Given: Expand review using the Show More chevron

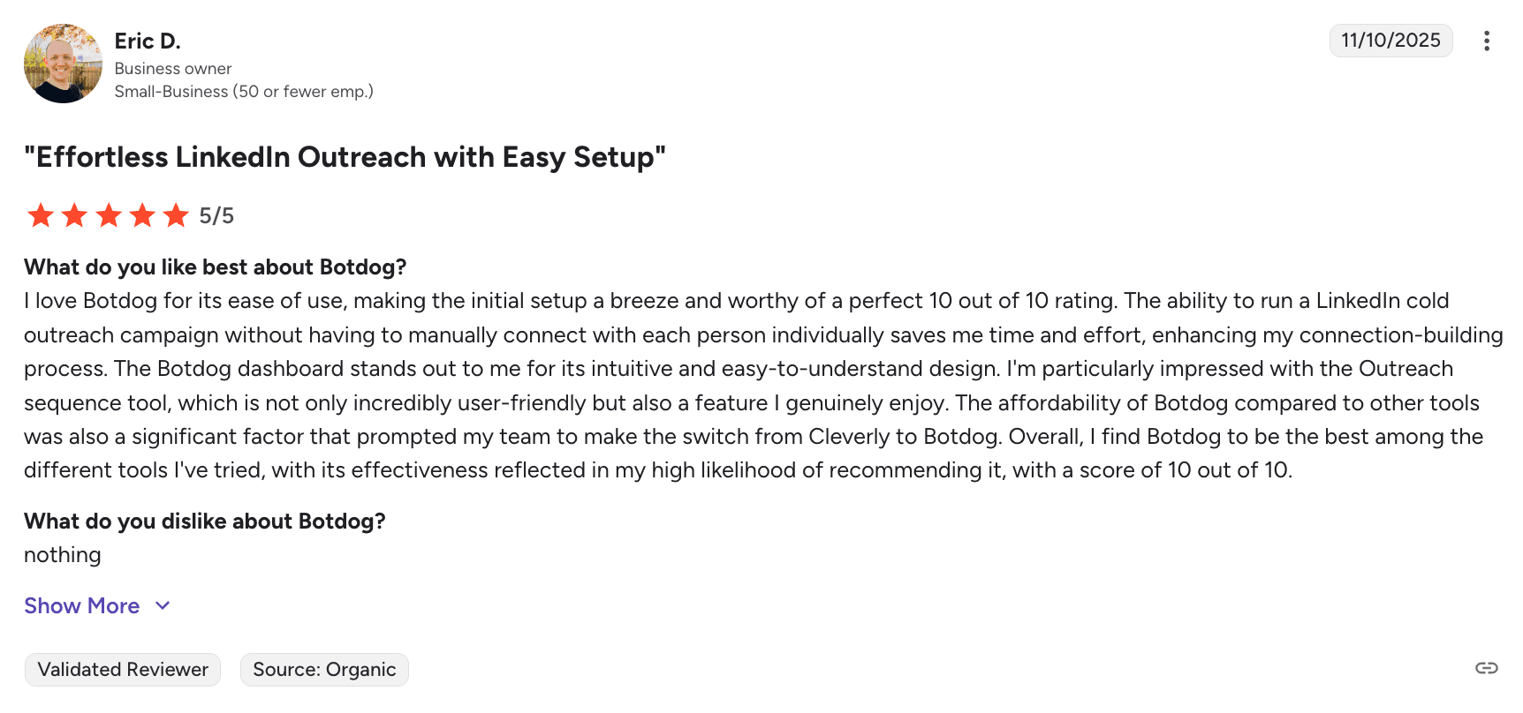Looking at the screenshot, I should click(163, 605).
